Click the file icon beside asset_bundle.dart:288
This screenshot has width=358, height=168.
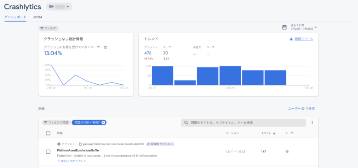tap(81, 144)
